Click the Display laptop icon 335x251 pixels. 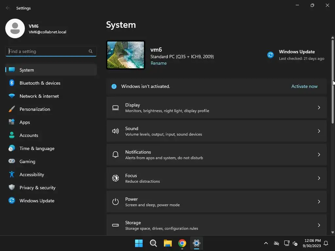[115, 108]
